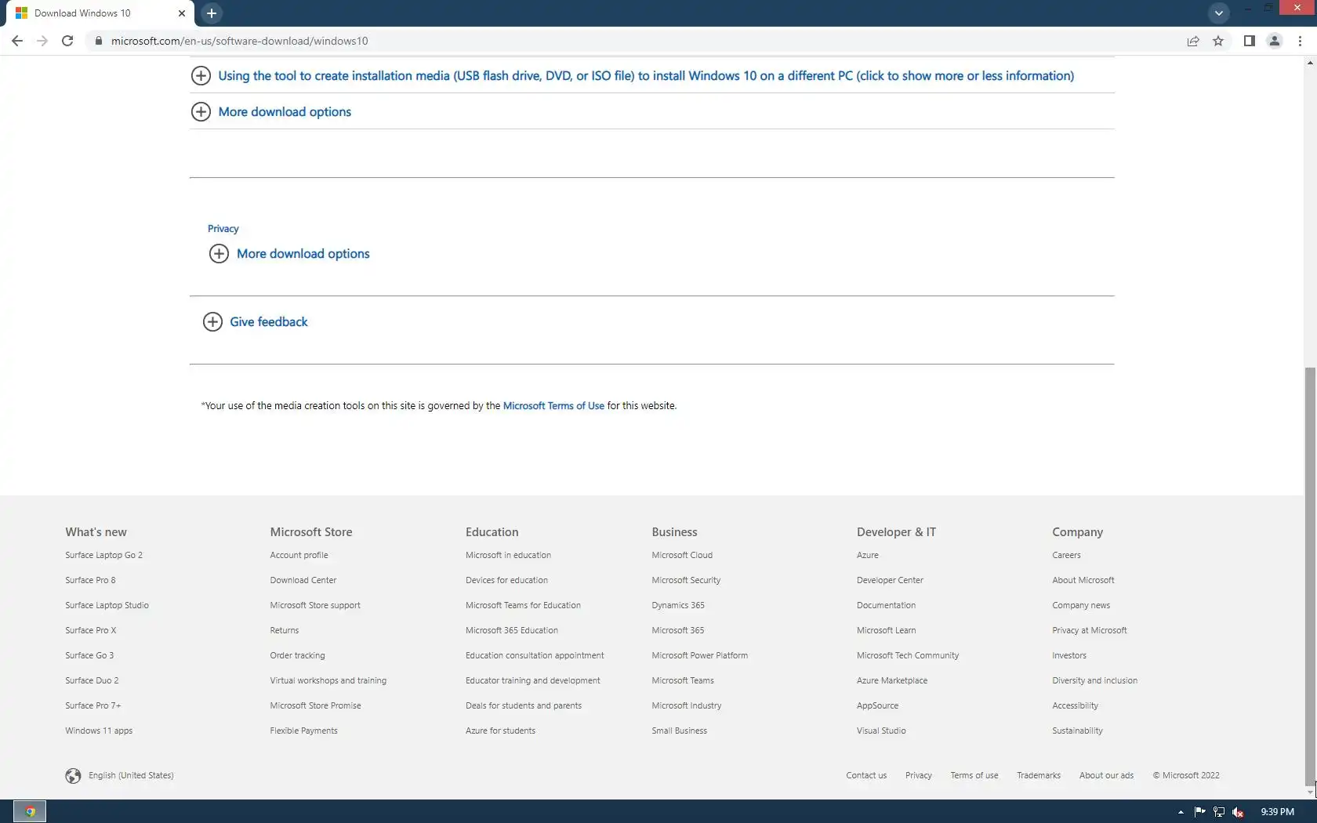This screenshot has height=823, width=1317.
Task: Expand More download options above the Privacy link
Action: click(271, 112)
